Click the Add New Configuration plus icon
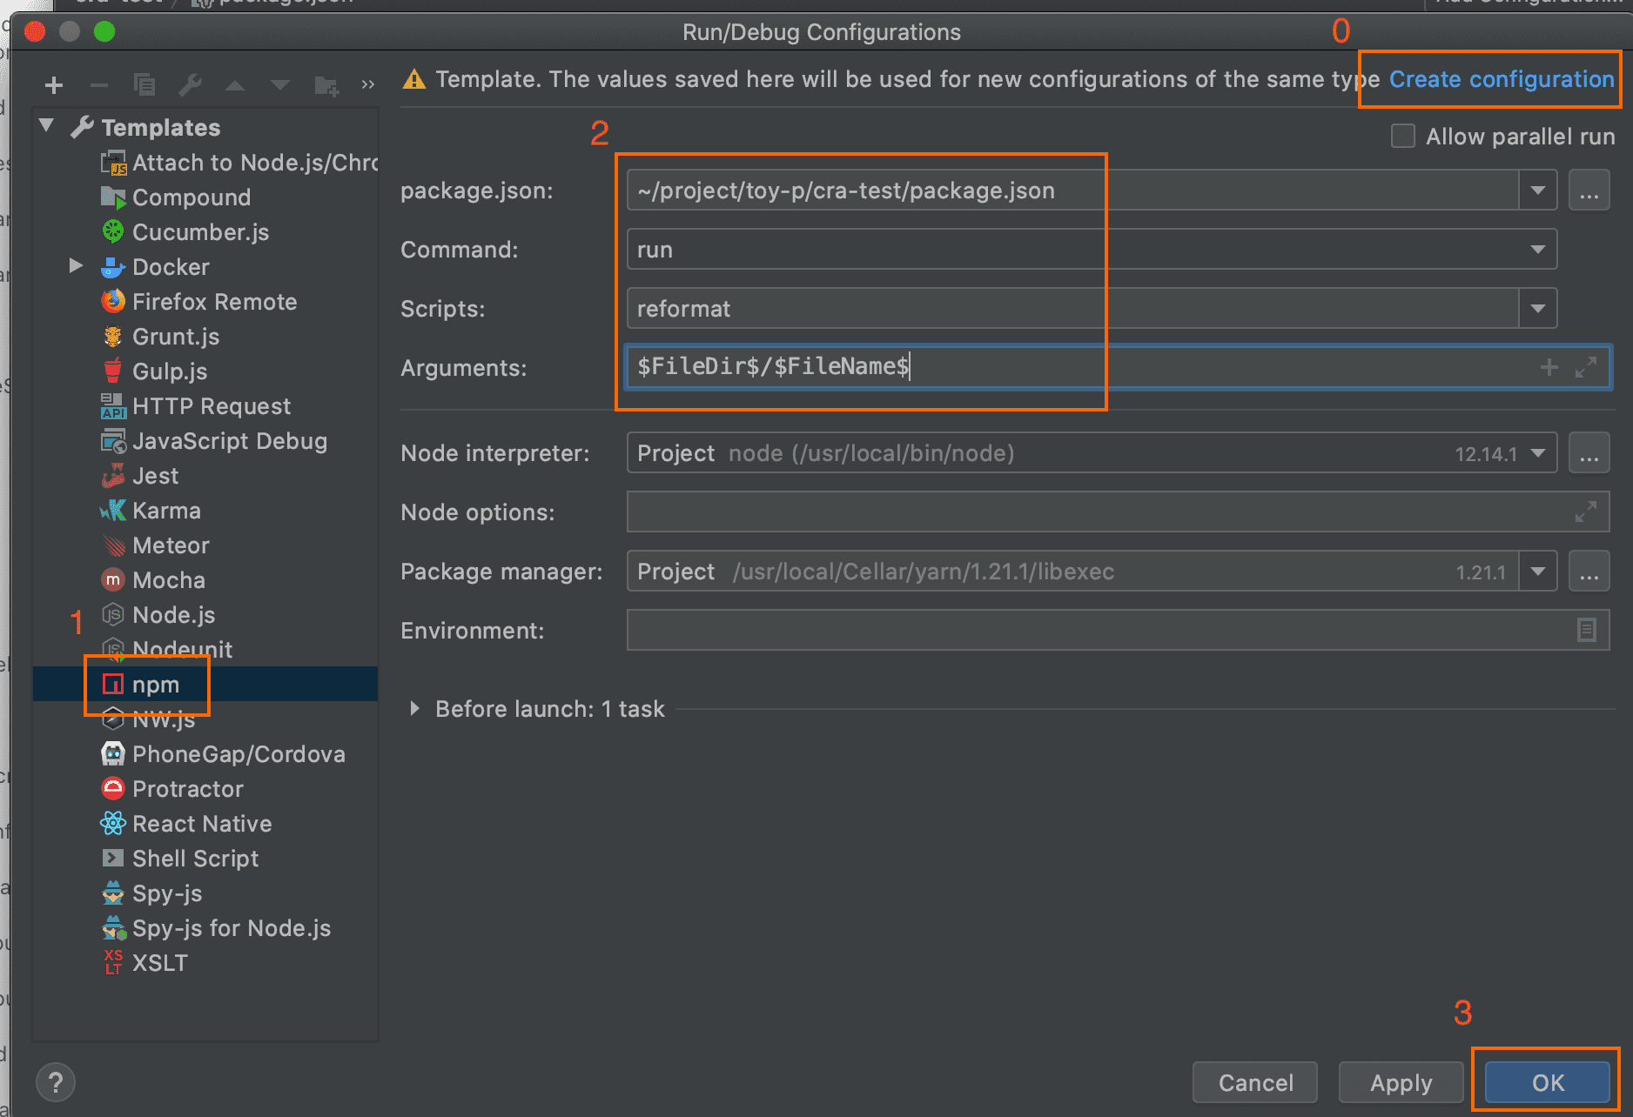 coord(54,85)
